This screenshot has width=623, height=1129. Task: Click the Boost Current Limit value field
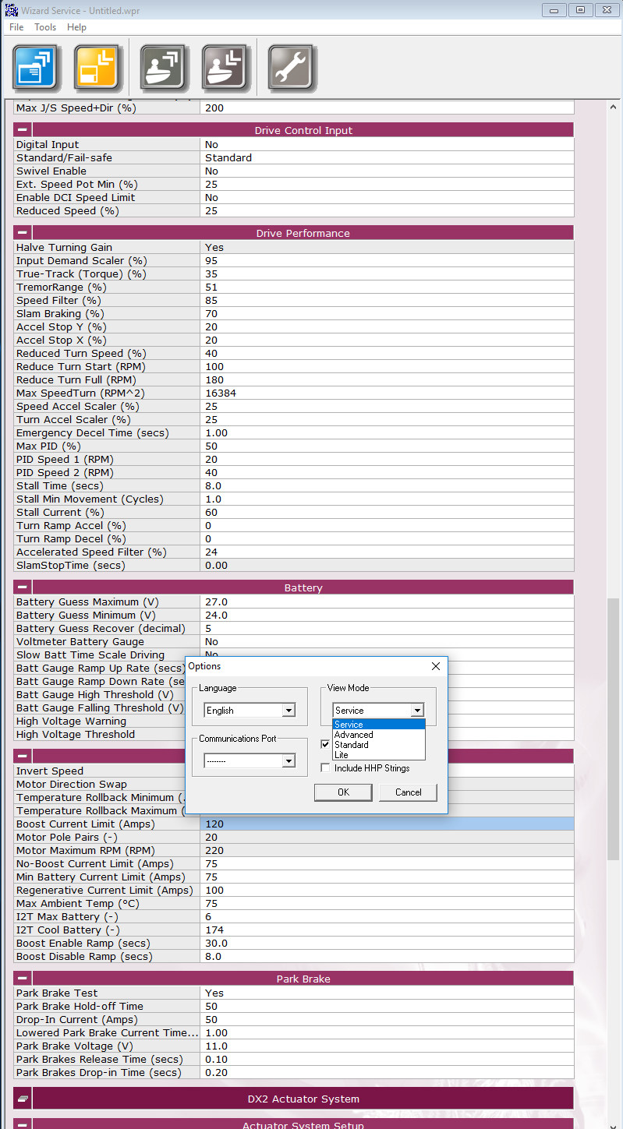click(386, 824)
